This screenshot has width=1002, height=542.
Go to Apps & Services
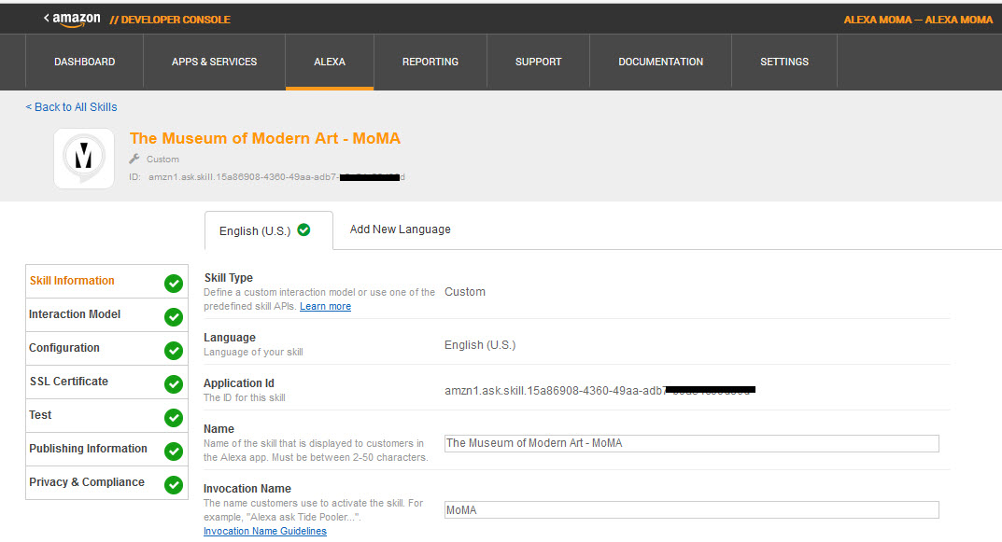click(x=214, y=62)
